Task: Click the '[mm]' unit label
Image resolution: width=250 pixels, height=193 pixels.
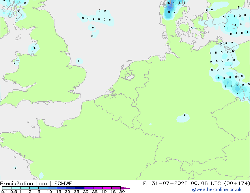Action: click(x=44, y=184)
